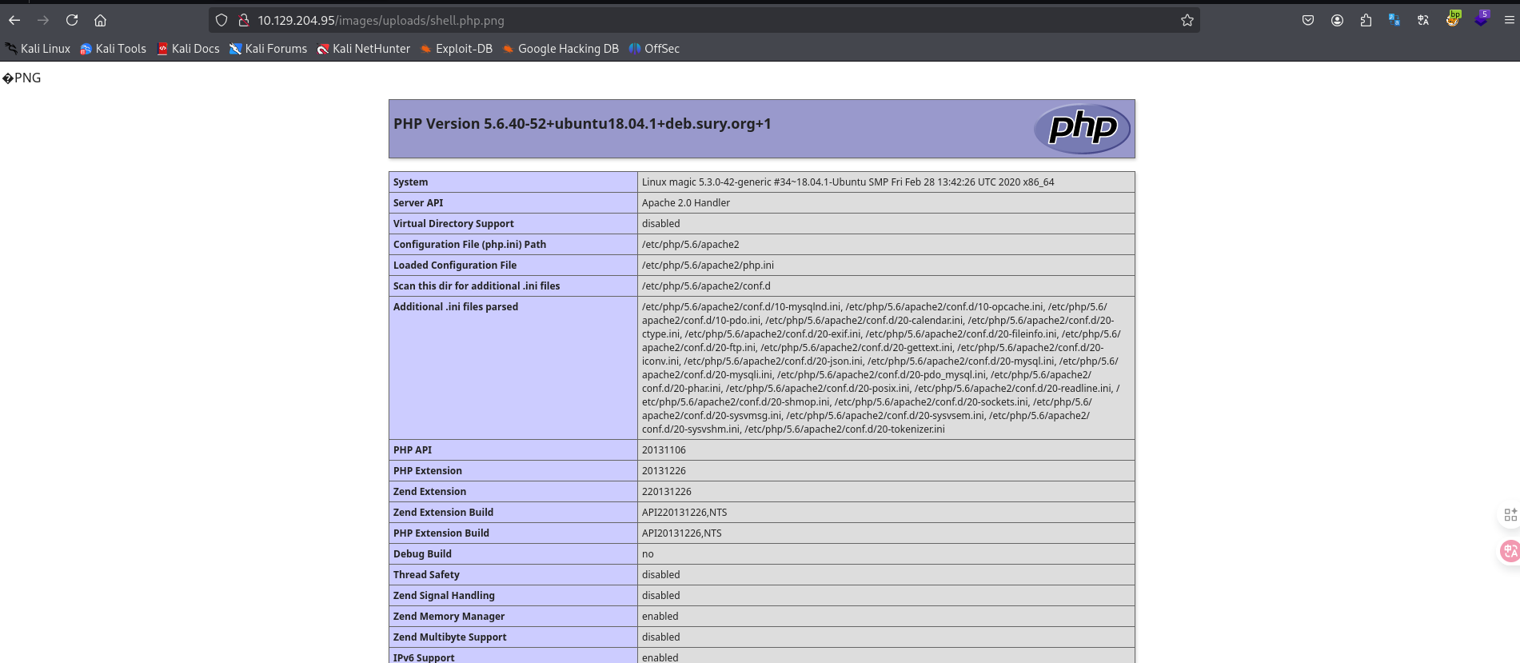This screenshot has width=1520, height=663.
Task: Click the PHP logo image
Action: [1082, 128]
